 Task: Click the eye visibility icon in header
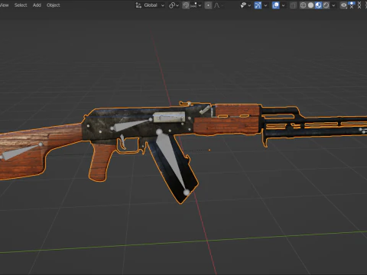point(344,5)
